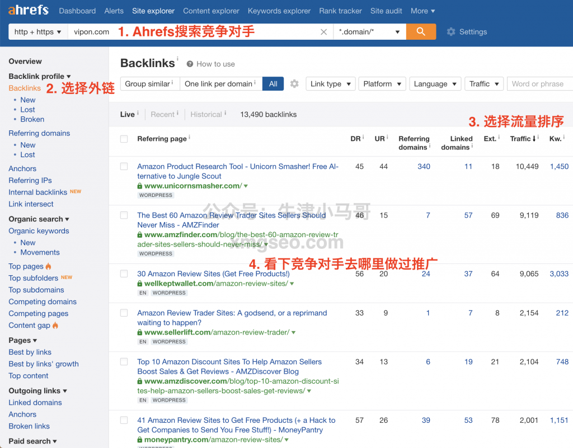Open Keywords explorer in top navigation

tap(279, 11)
